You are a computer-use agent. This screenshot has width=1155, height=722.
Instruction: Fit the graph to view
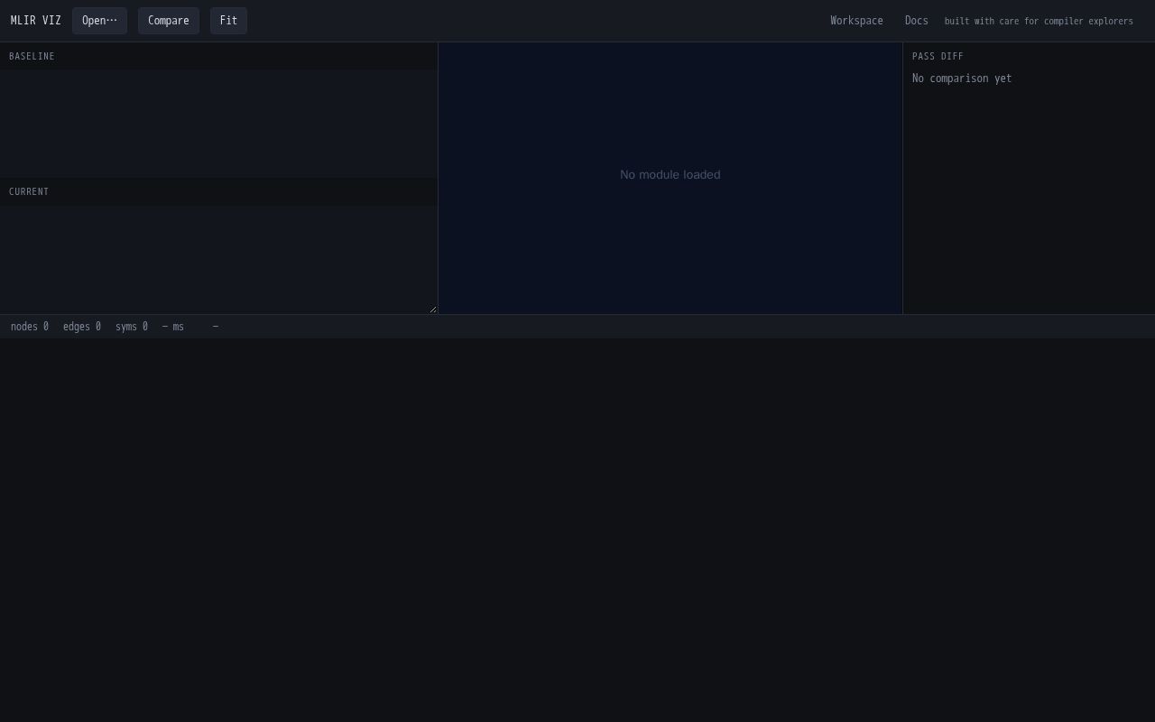tap(228, 21)
